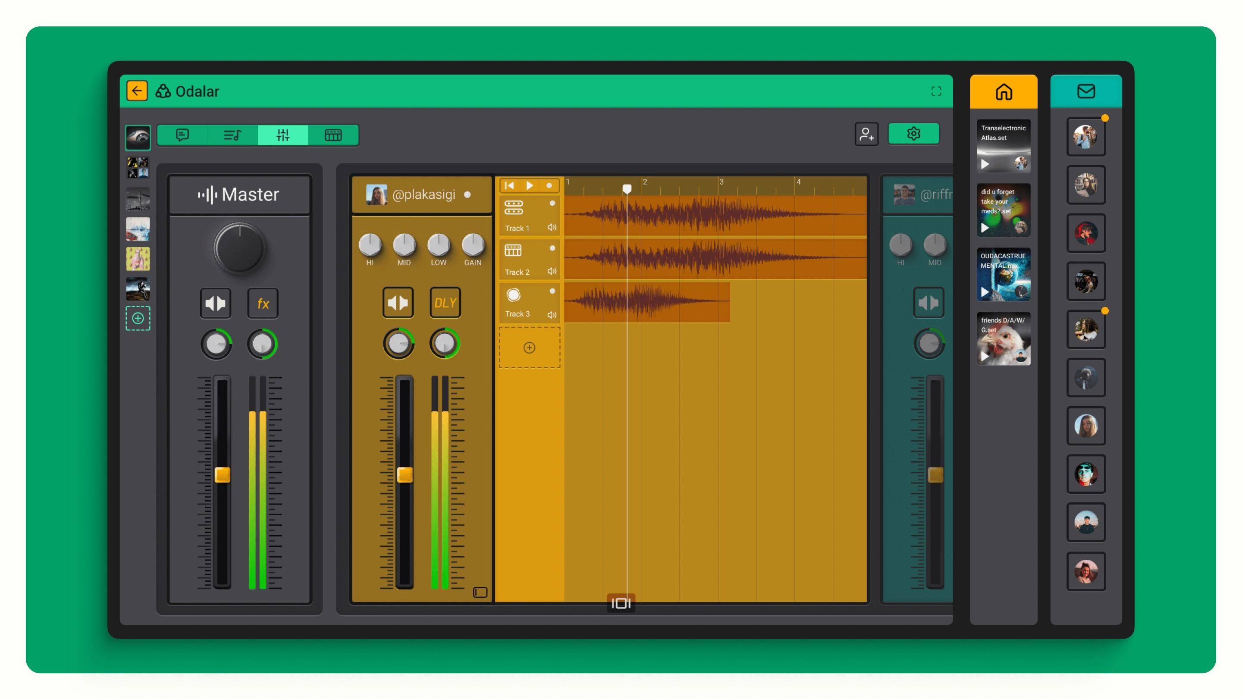Viewport: 1242px width, 699px height.
Task: Select the mixer sliders tab
Action: click(283, 135)
